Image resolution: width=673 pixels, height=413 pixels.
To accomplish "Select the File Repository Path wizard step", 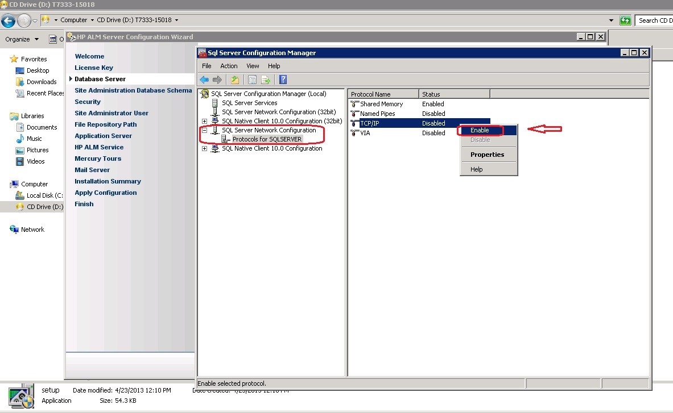I will pos(106,124).
